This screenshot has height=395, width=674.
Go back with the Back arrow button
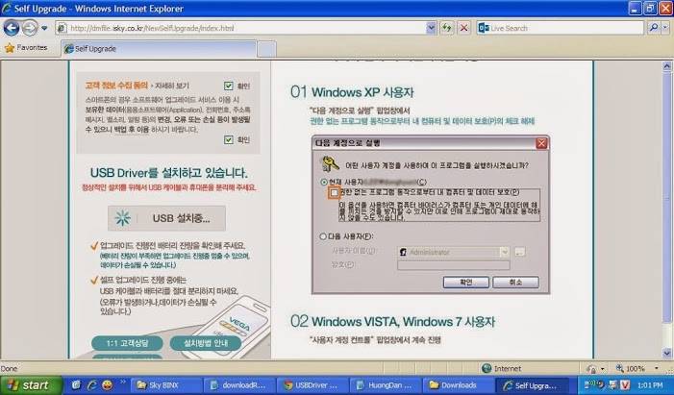click(12, 28)
